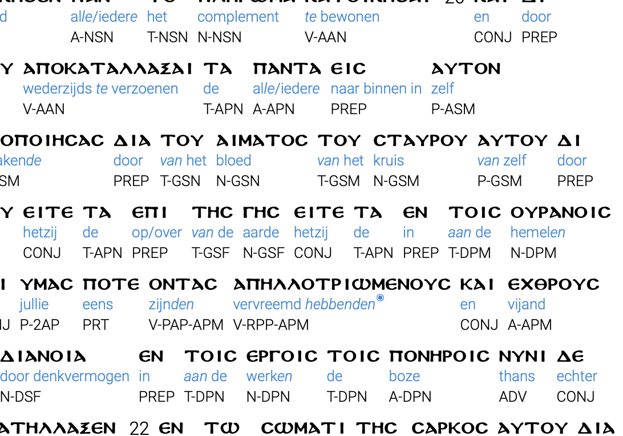Click the footnote marker after 'hebbenden'
The width and height of the screenshot is (623, 436).
(x=381, y=298)
